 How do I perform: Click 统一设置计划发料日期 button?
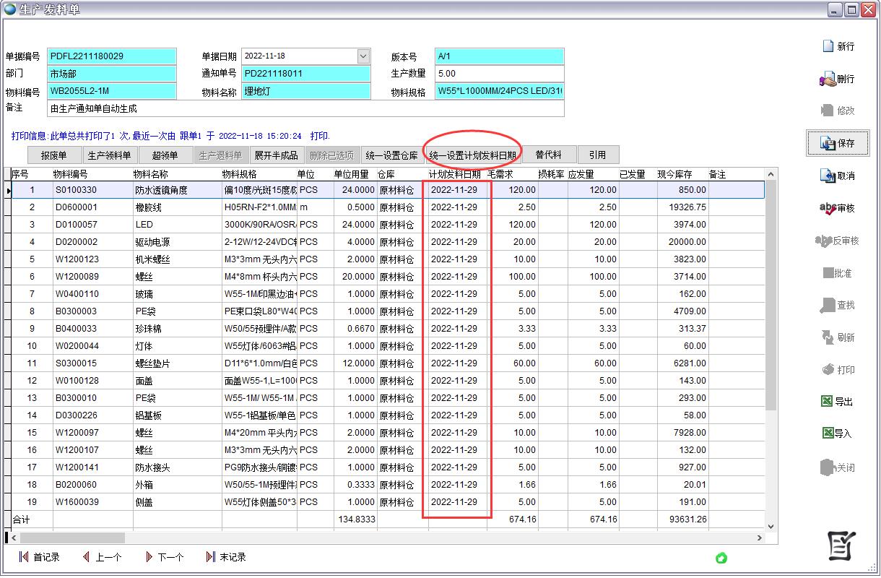coord(472,155)
